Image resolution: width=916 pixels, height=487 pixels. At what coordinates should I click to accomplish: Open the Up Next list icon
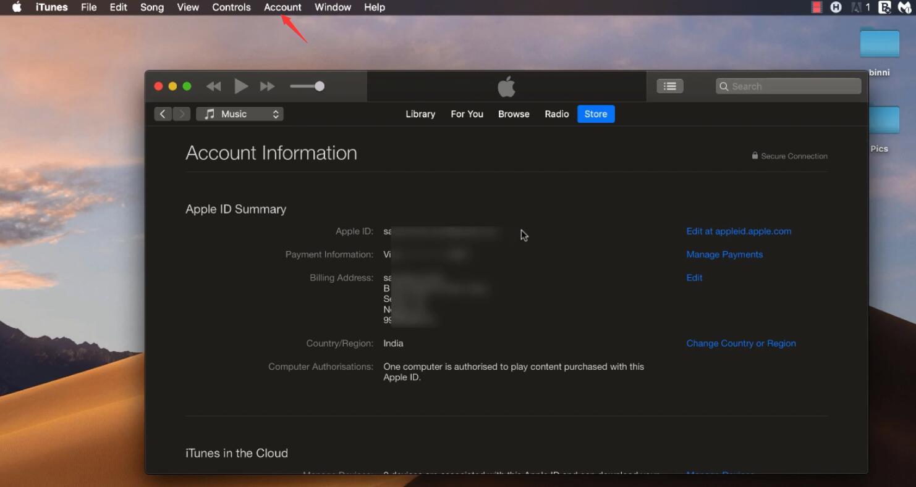[x=670, y=86]
